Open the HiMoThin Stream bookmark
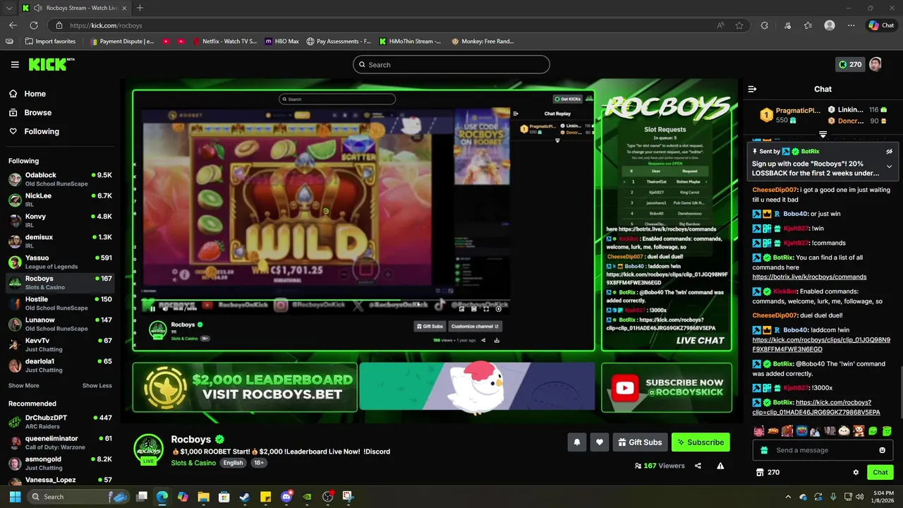Viewport: 903px width, 508px height. 411,42
